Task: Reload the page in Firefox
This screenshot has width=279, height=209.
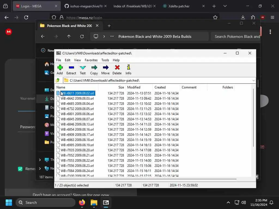Action: tap(26, 17)
